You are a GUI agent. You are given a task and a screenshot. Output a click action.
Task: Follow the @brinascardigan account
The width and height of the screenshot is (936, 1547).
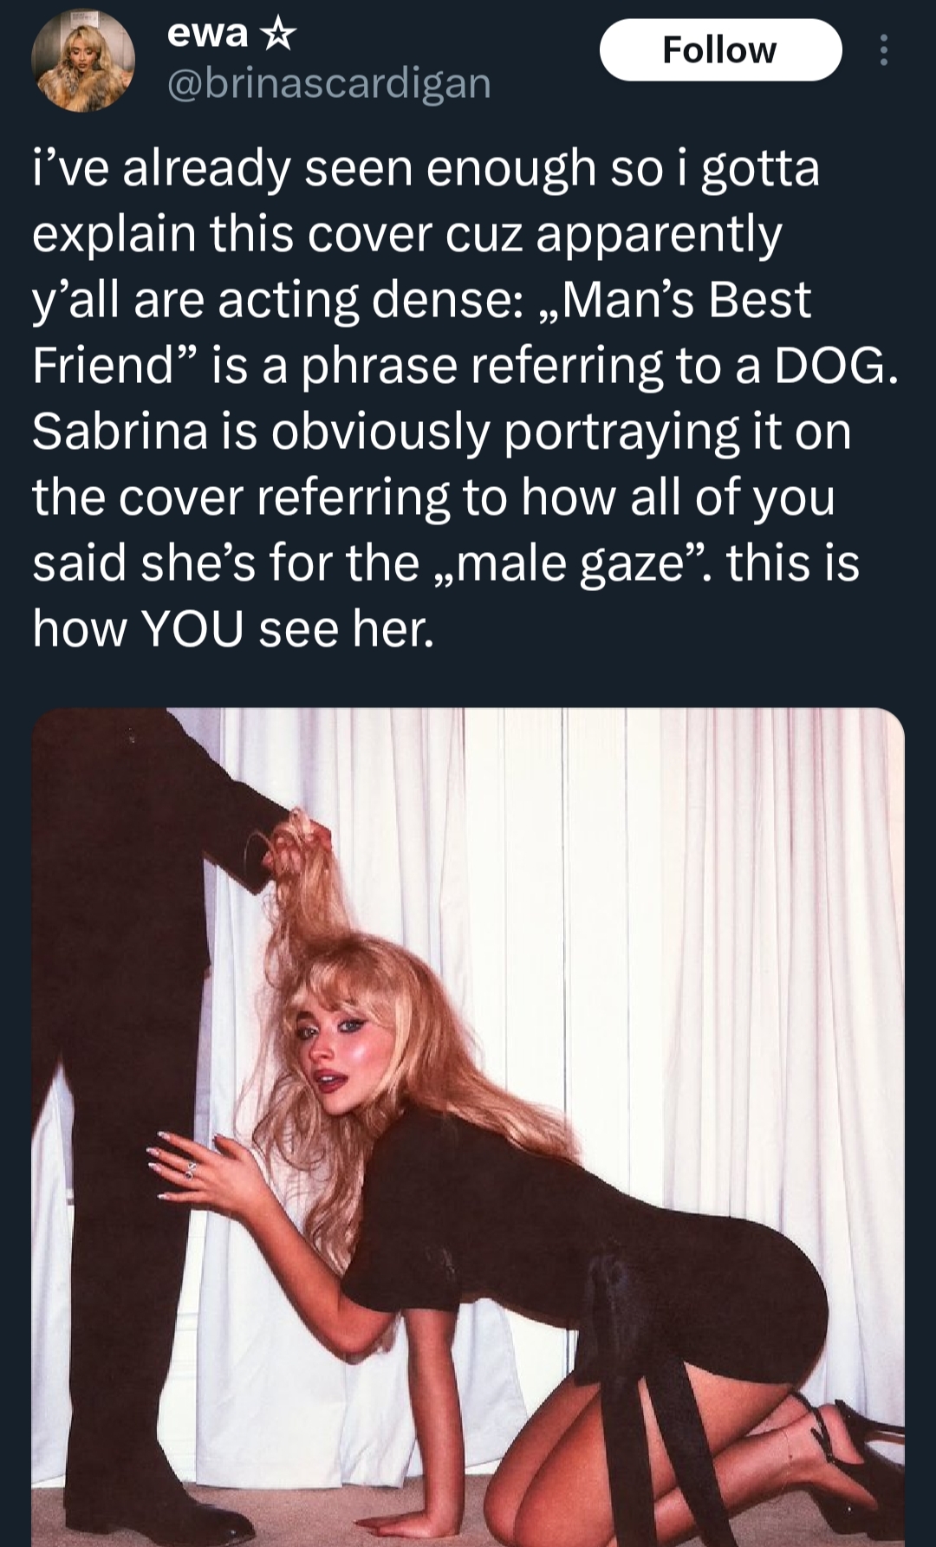(720, 50)
